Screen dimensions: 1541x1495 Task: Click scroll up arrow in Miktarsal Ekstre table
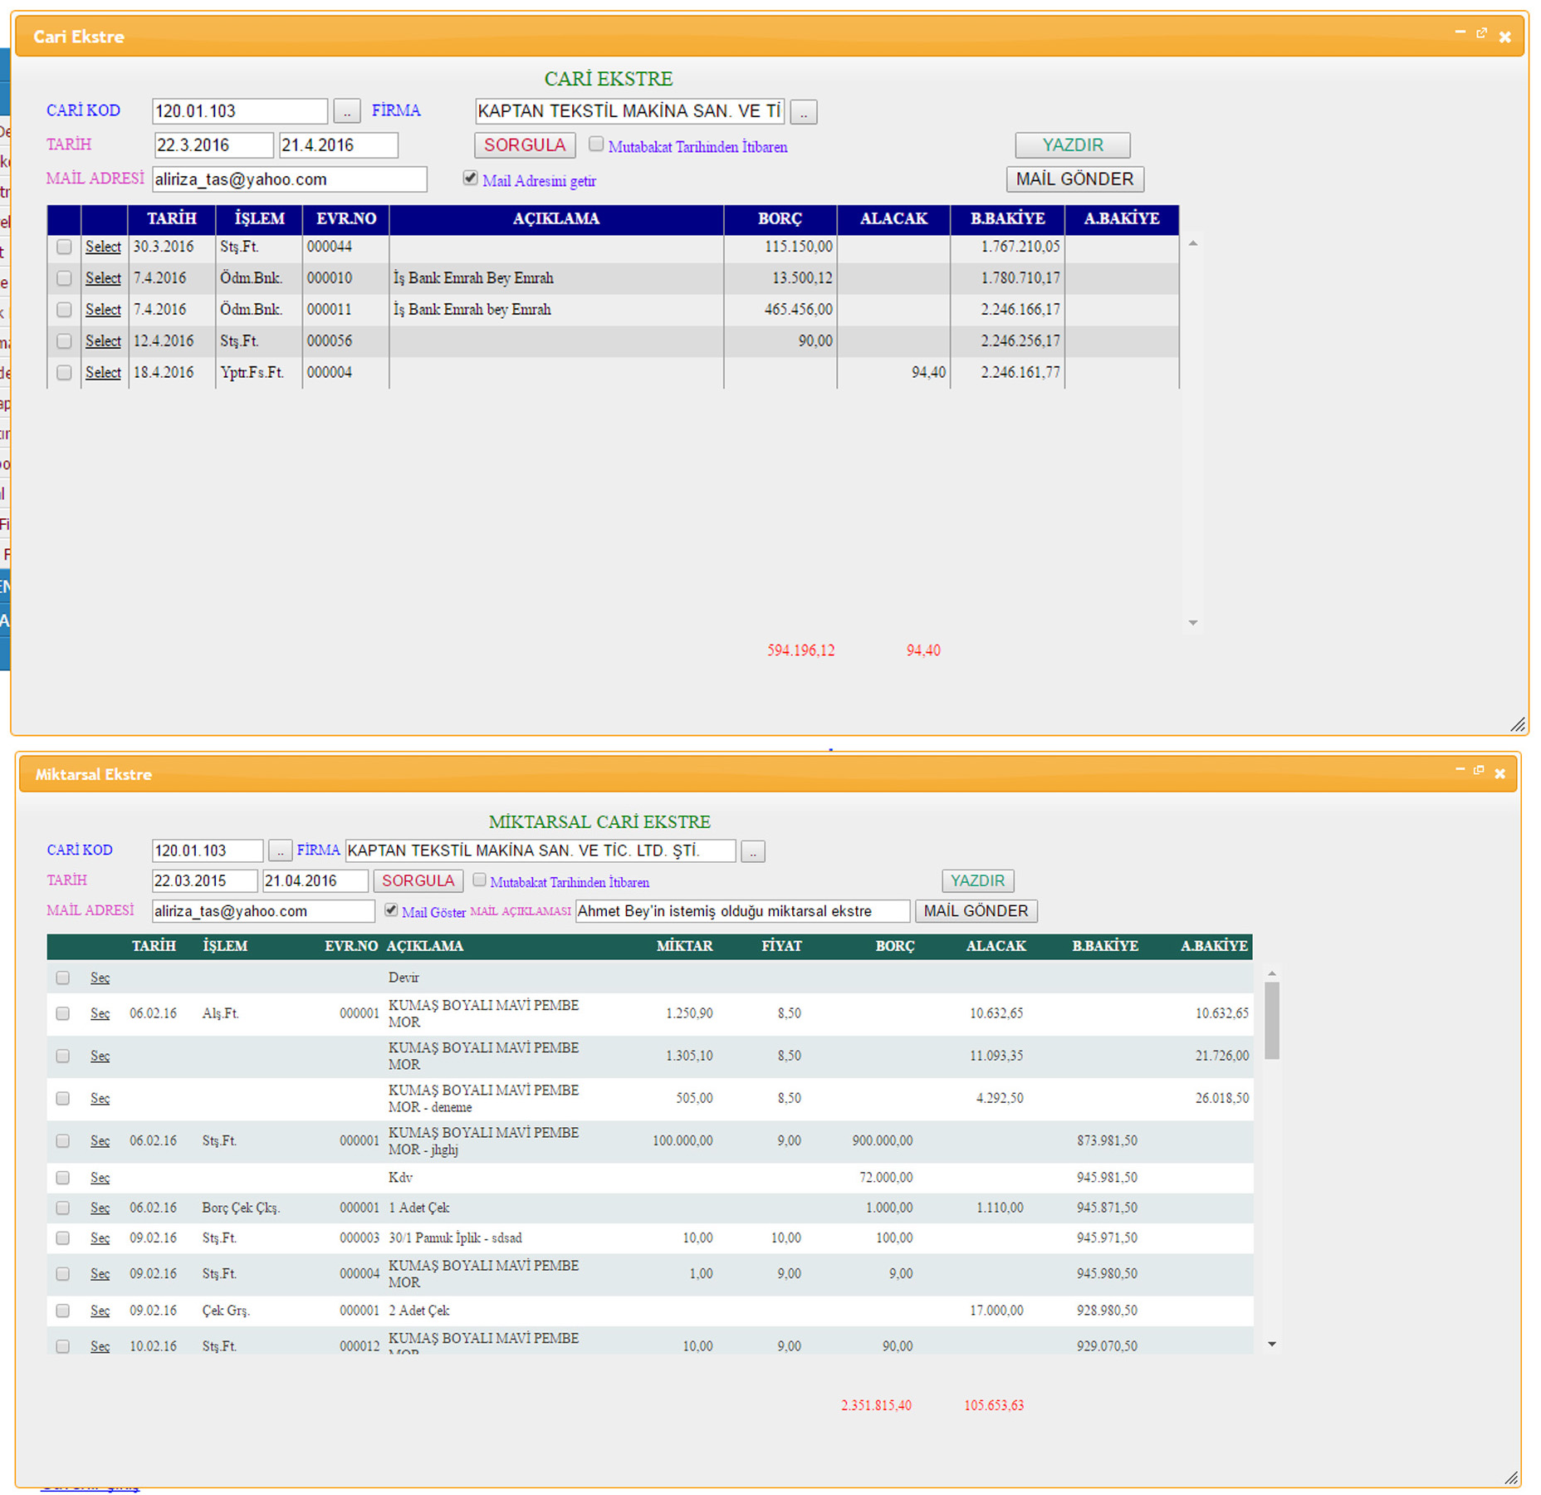1271,973
